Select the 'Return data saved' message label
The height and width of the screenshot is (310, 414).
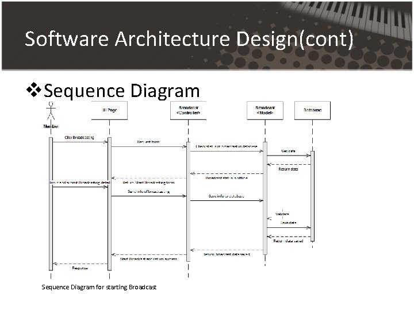(x=288, y=241)
